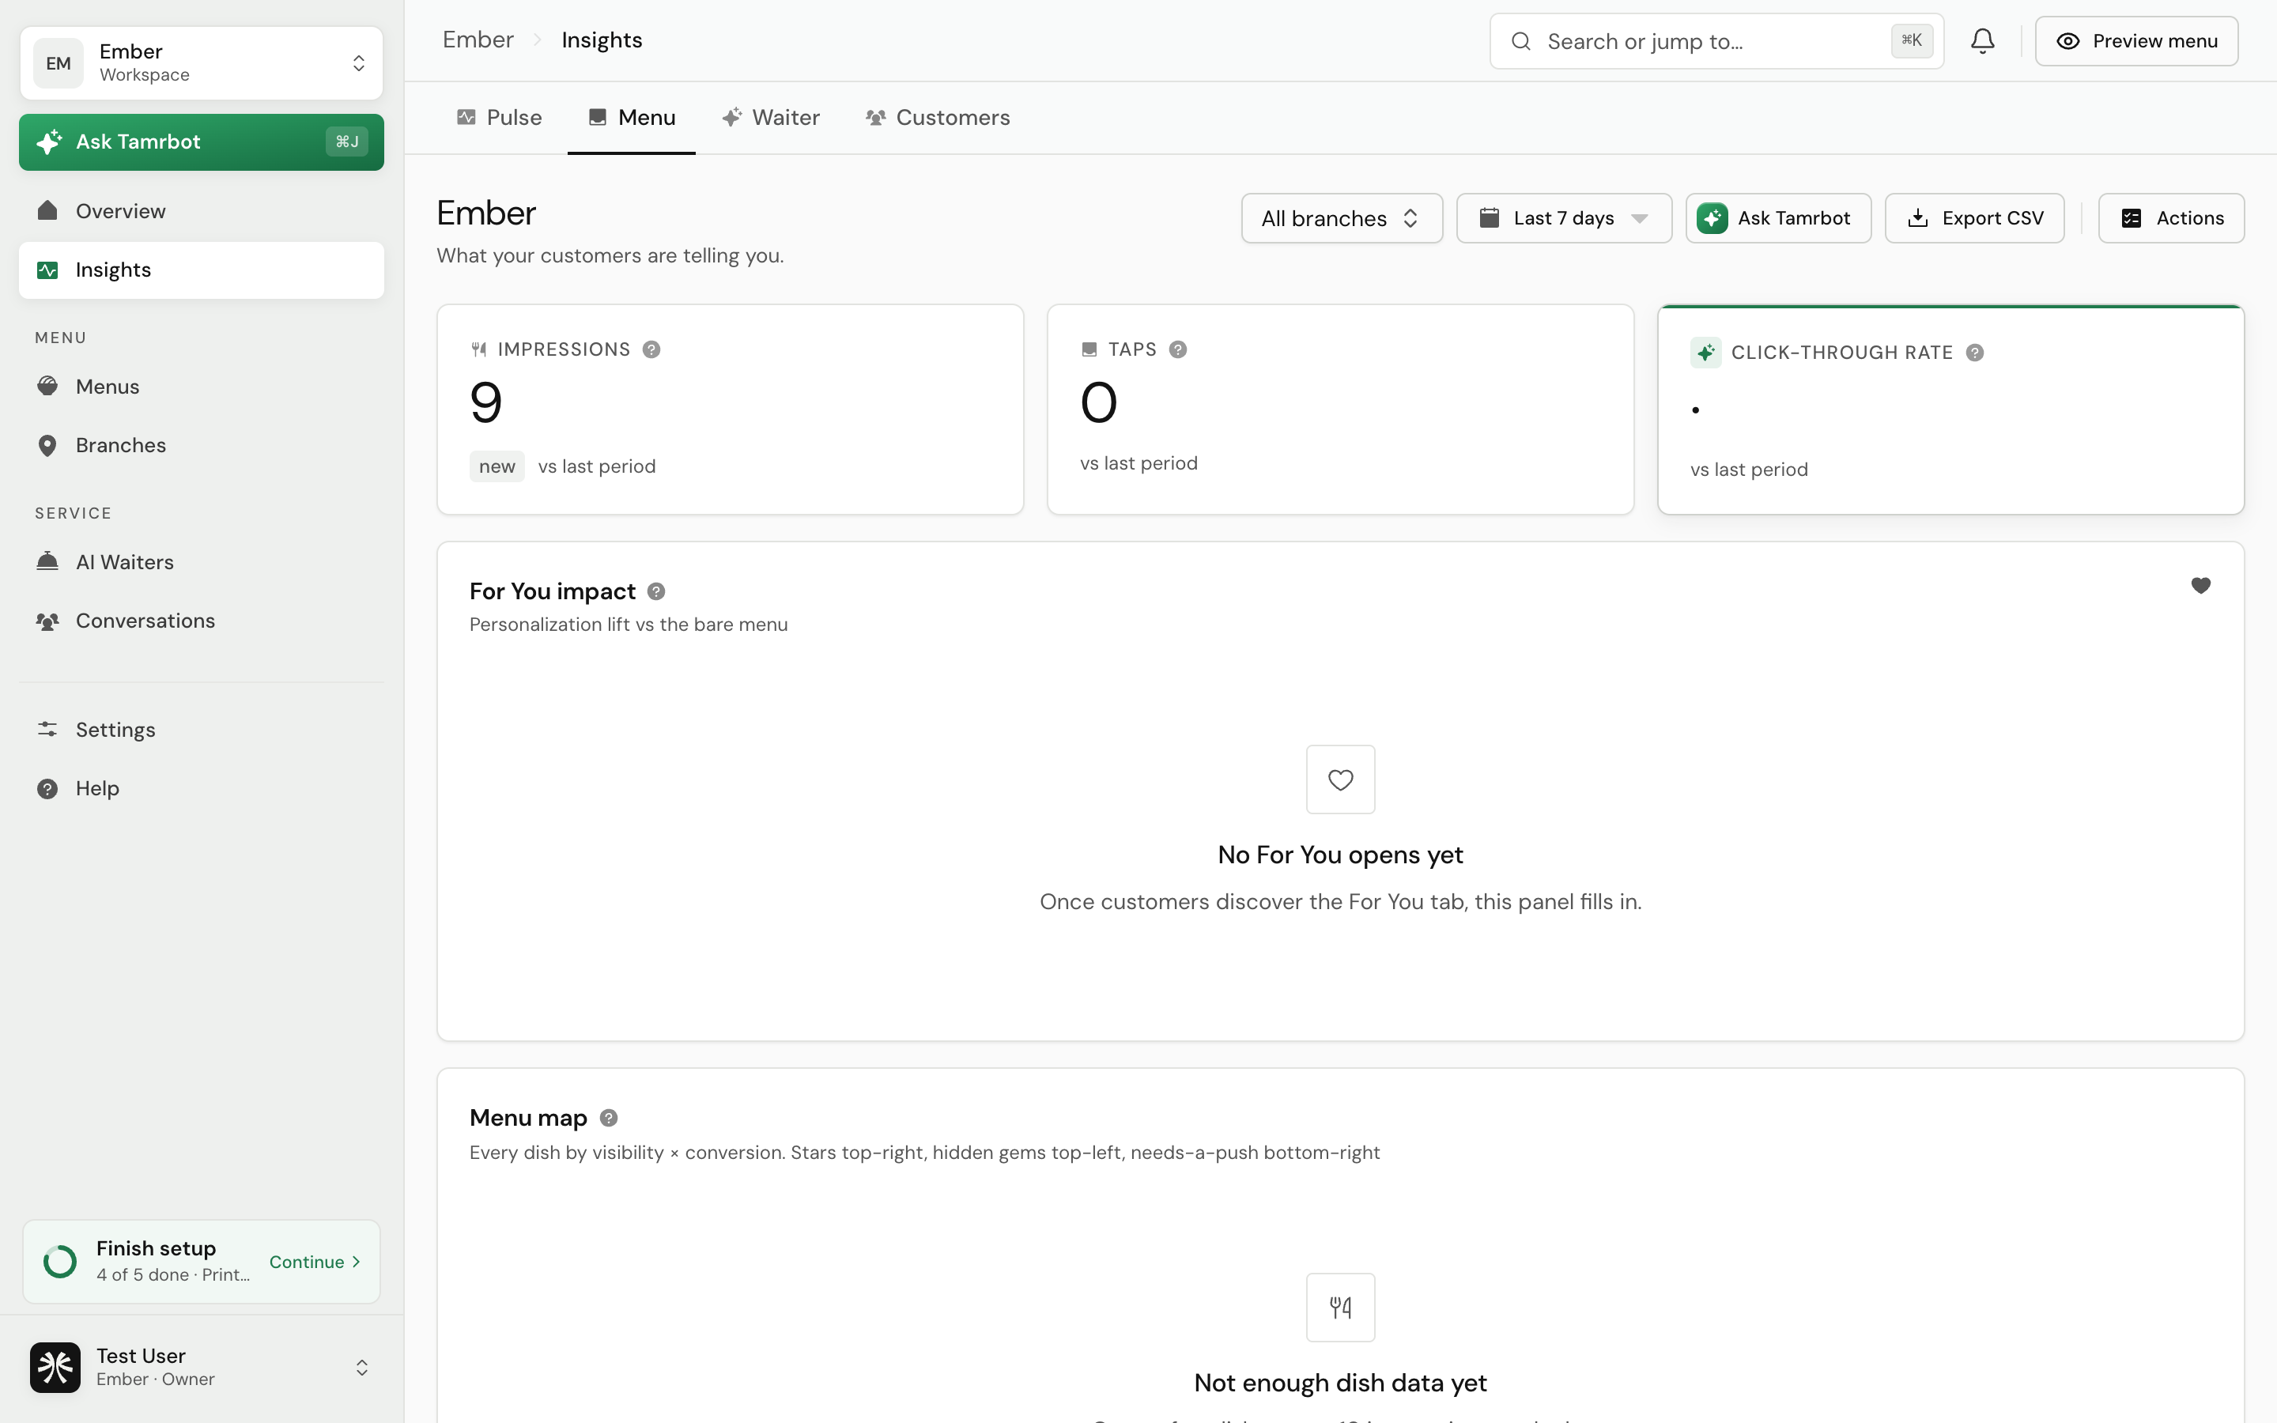
Task: Click the Test User avatar logo
Action: 55,1367
